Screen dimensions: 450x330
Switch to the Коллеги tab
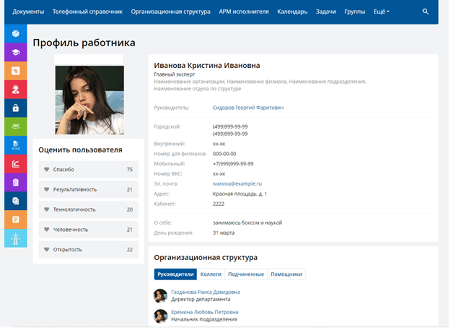211,274
